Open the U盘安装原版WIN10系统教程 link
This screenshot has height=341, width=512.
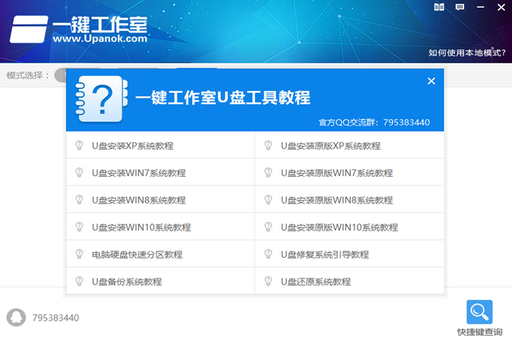339,228
